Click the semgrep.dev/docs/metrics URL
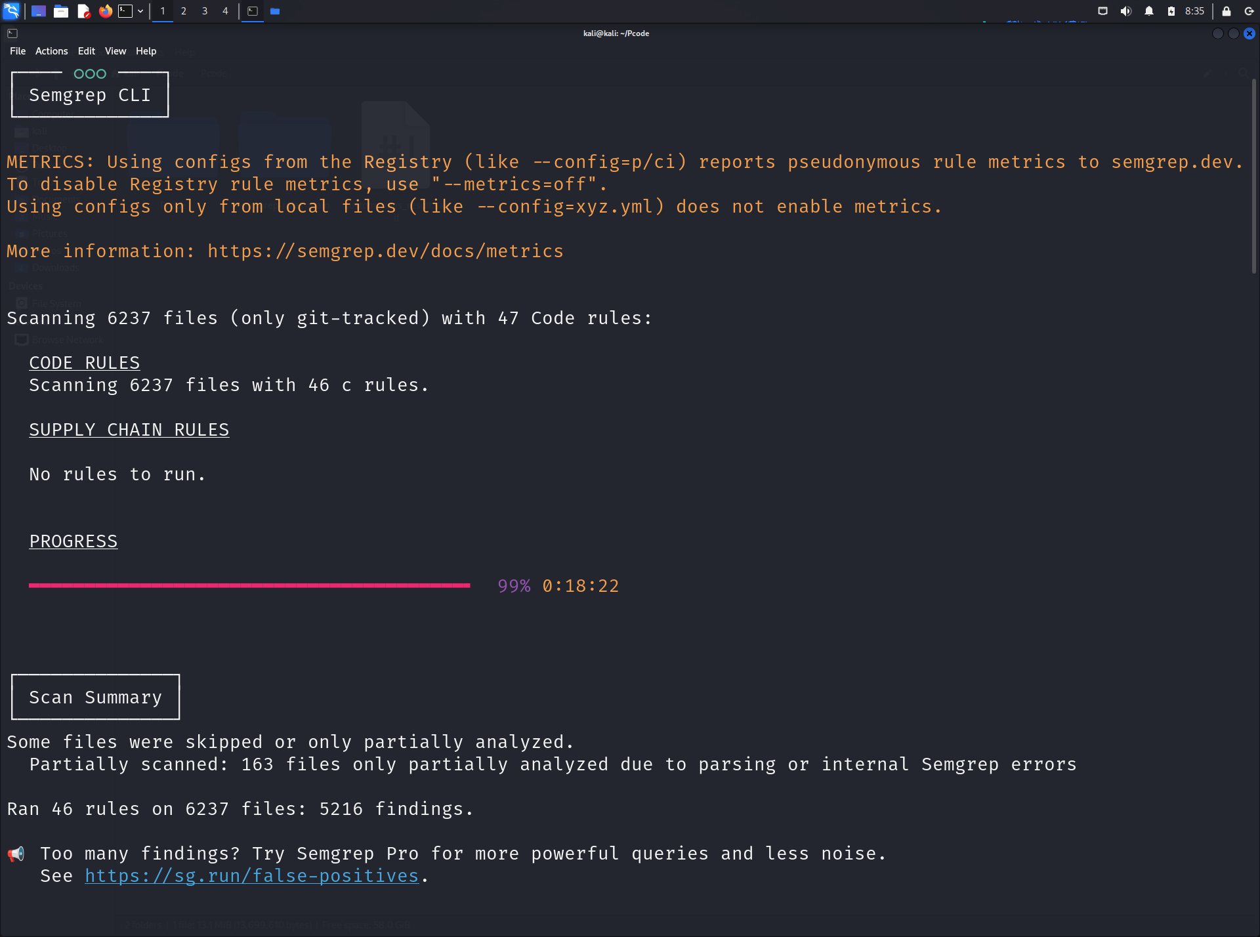Viewport: 1260px width, 937px height. pos(385,251)
